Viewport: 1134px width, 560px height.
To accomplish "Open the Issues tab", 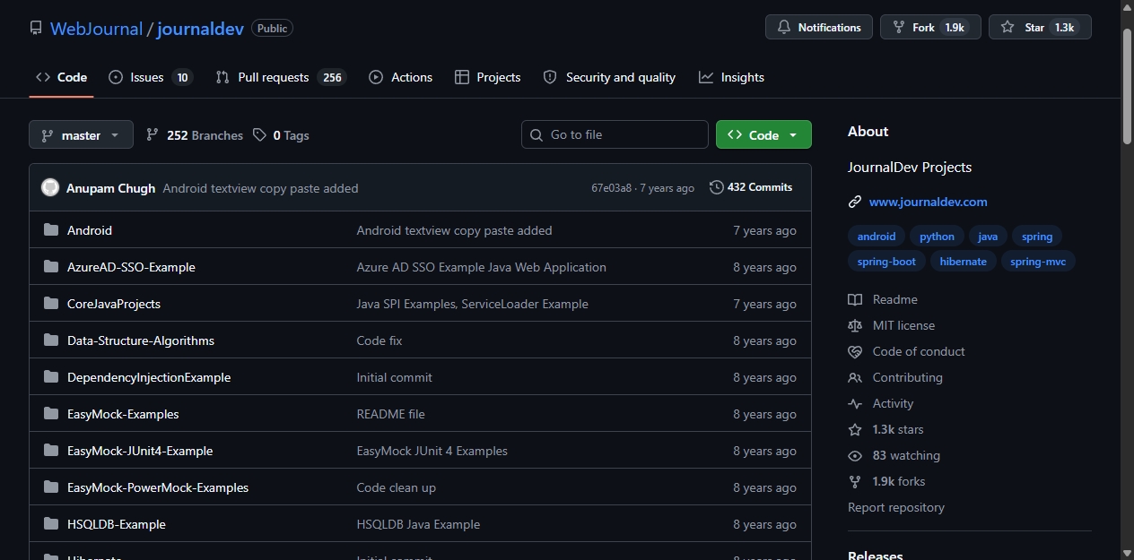I will [150, 77].
